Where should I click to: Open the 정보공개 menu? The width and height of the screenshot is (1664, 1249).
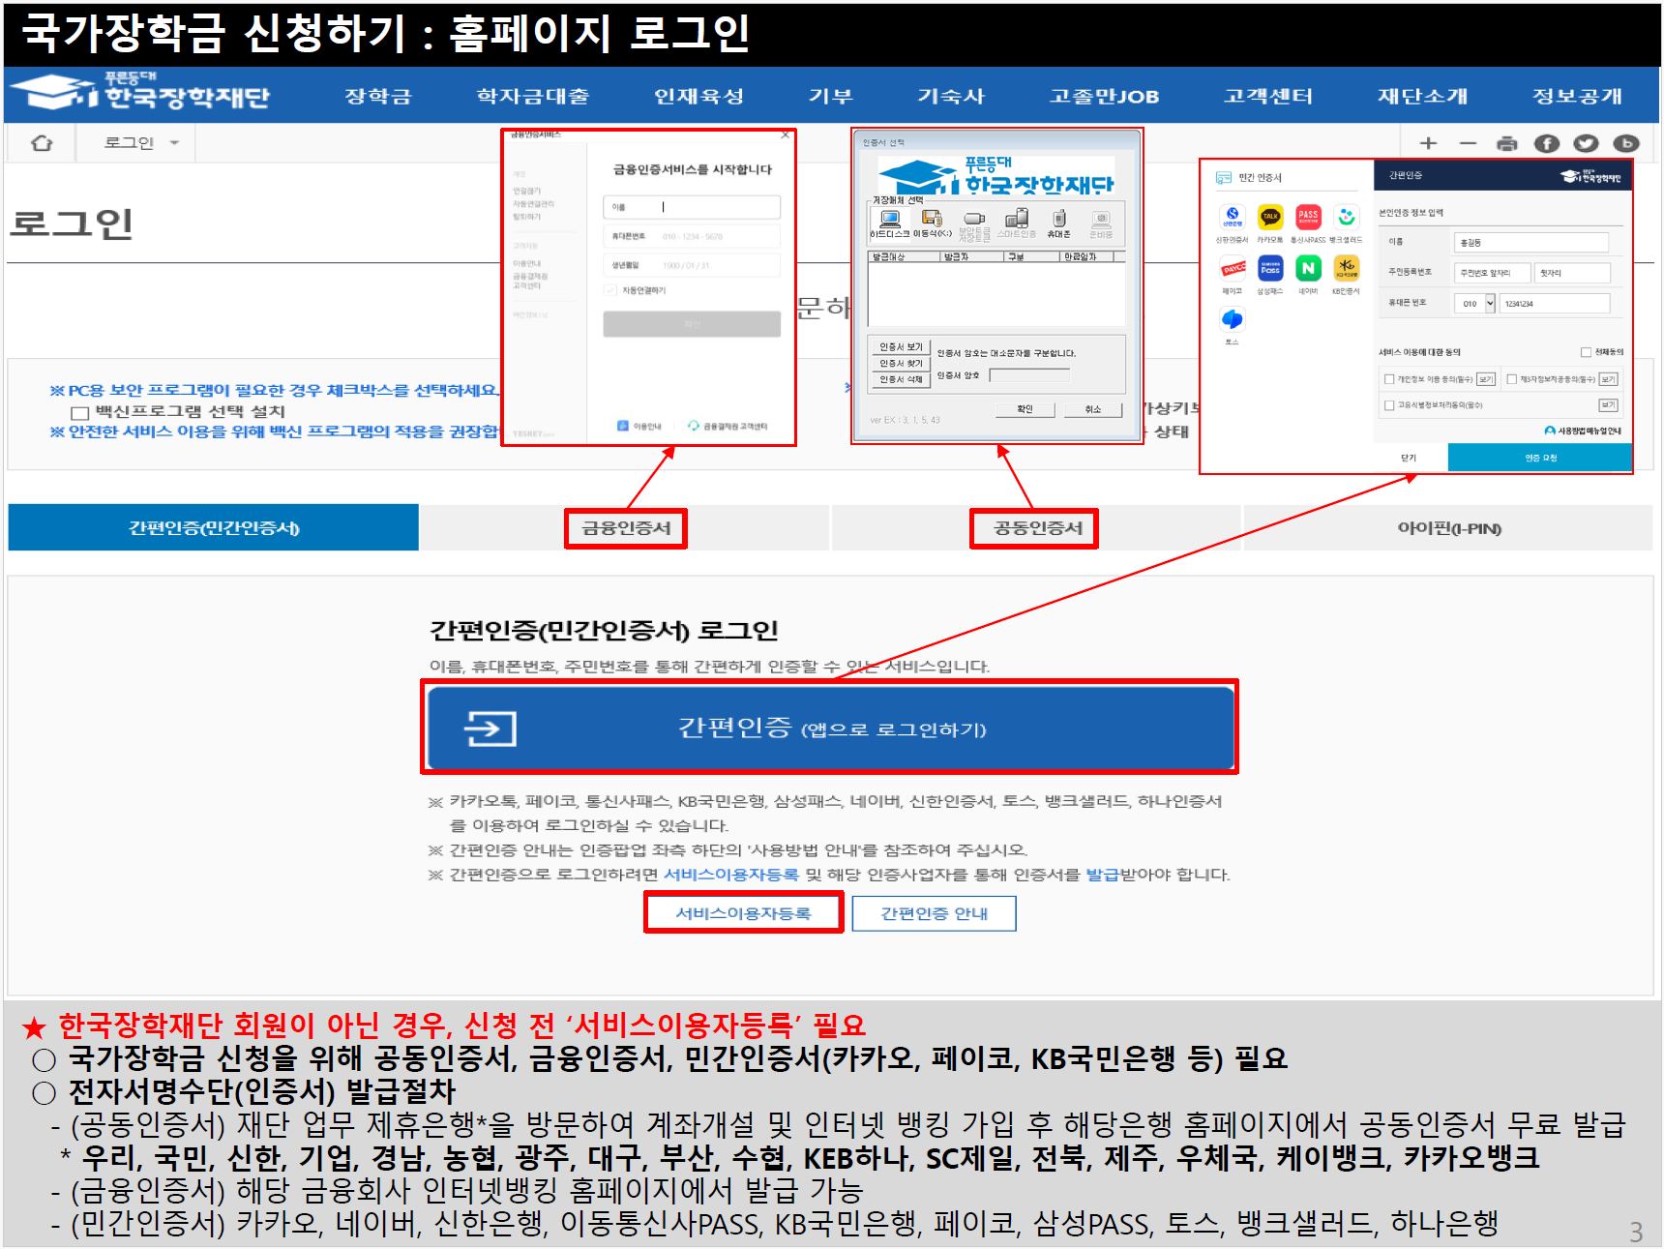1578,96
